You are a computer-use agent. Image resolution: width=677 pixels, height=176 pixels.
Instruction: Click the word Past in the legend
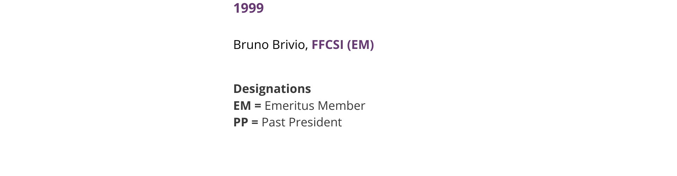273,122
